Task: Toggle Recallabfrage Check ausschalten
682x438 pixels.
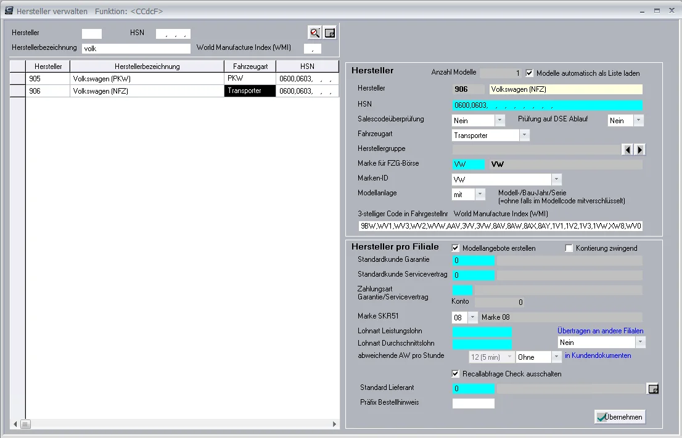Action: pos(456,374)
